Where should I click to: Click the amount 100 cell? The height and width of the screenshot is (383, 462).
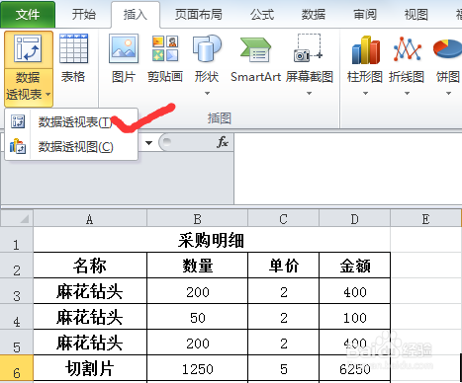click(355, 317)
